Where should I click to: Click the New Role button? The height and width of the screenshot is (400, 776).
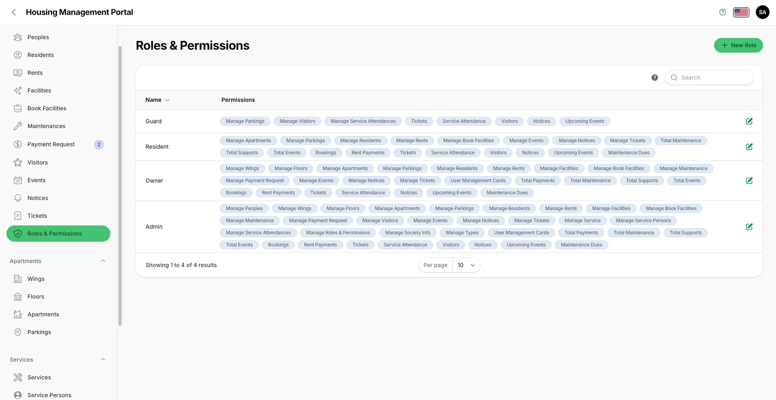[x=738, y=45]
